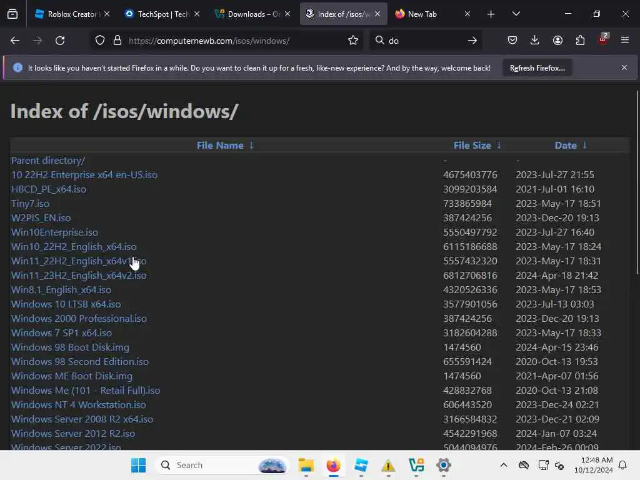Screen dimensions: 640x480
Task: Open Firefox account menu
Action: click(x=557, y=41)
